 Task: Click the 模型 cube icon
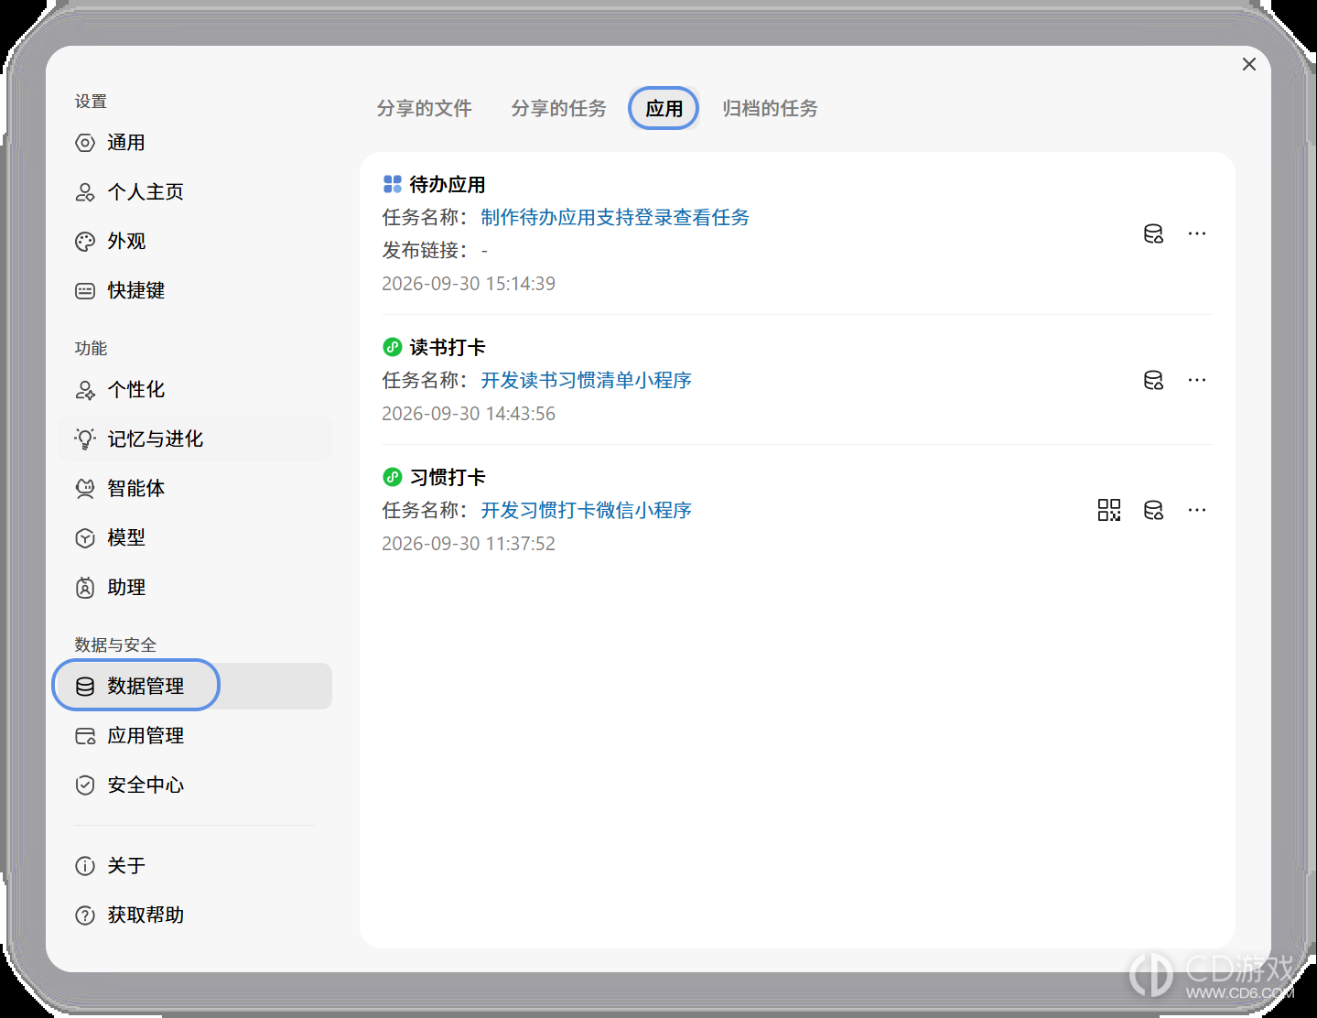(85, 538)
